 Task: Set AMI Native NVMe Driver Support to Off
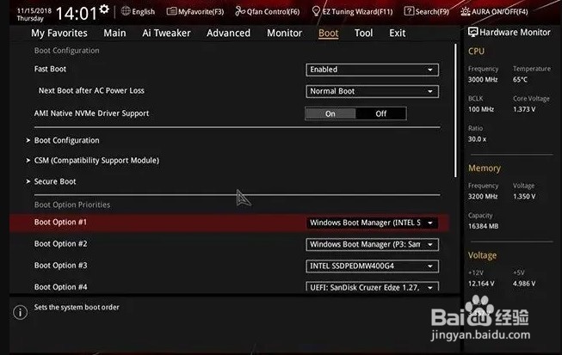[x=380, y=113]
